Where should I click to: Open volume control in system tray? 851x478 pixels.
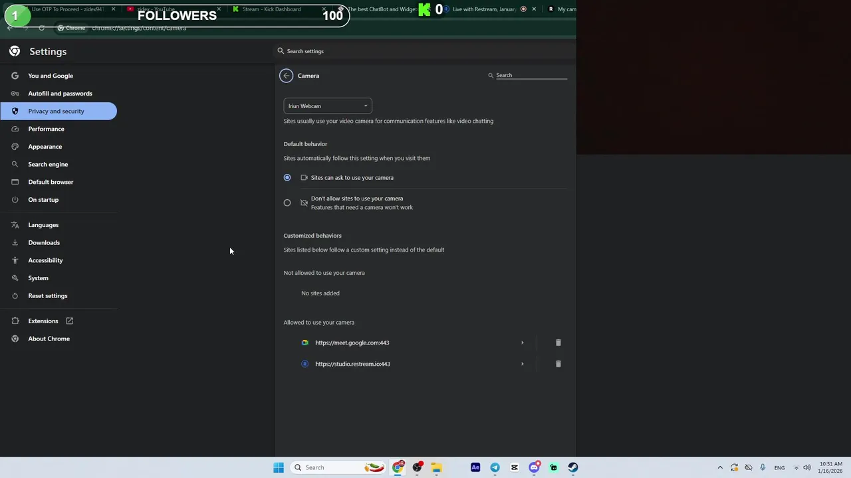coord(807,467)
